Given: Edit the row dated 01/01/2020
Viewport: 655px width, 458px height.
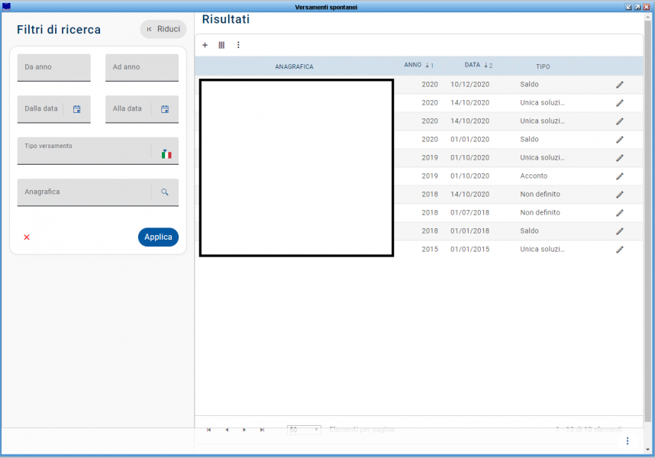Looking at the screenshot, I should pos(619,140).
